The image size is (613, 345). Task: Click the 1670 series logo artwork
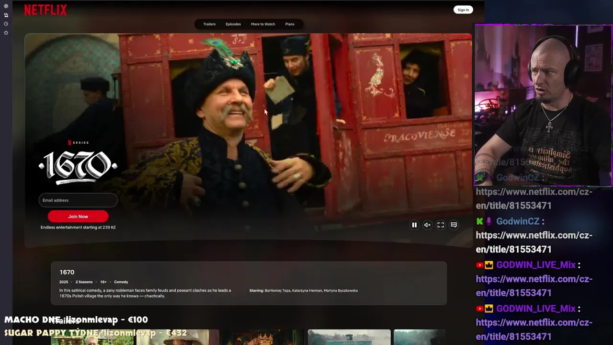[x=78, y=168]
